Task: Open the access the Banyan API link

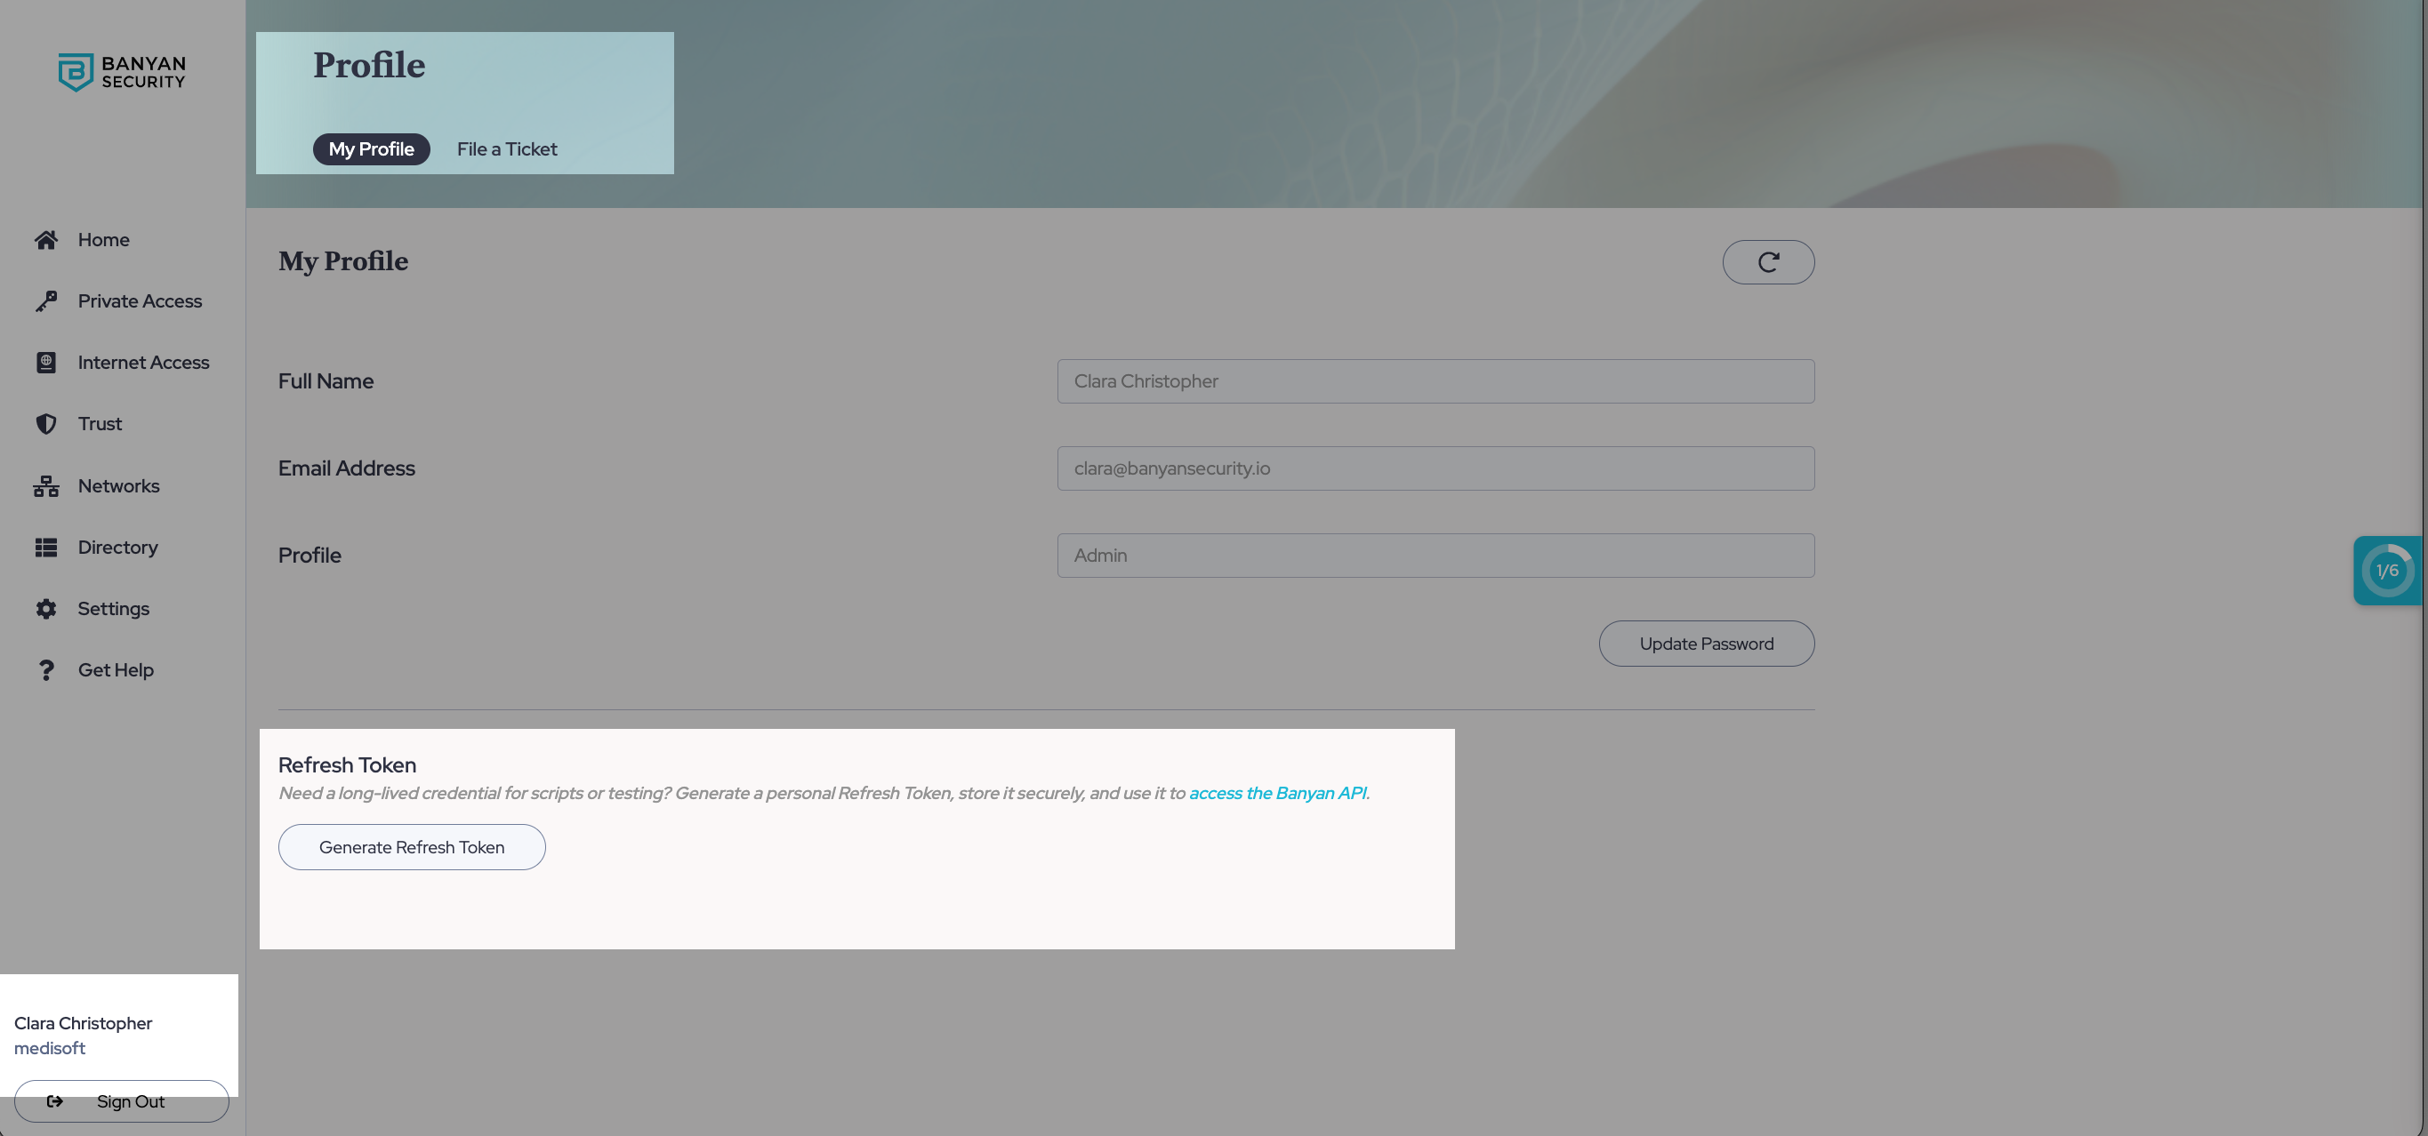Action: 1277,793
